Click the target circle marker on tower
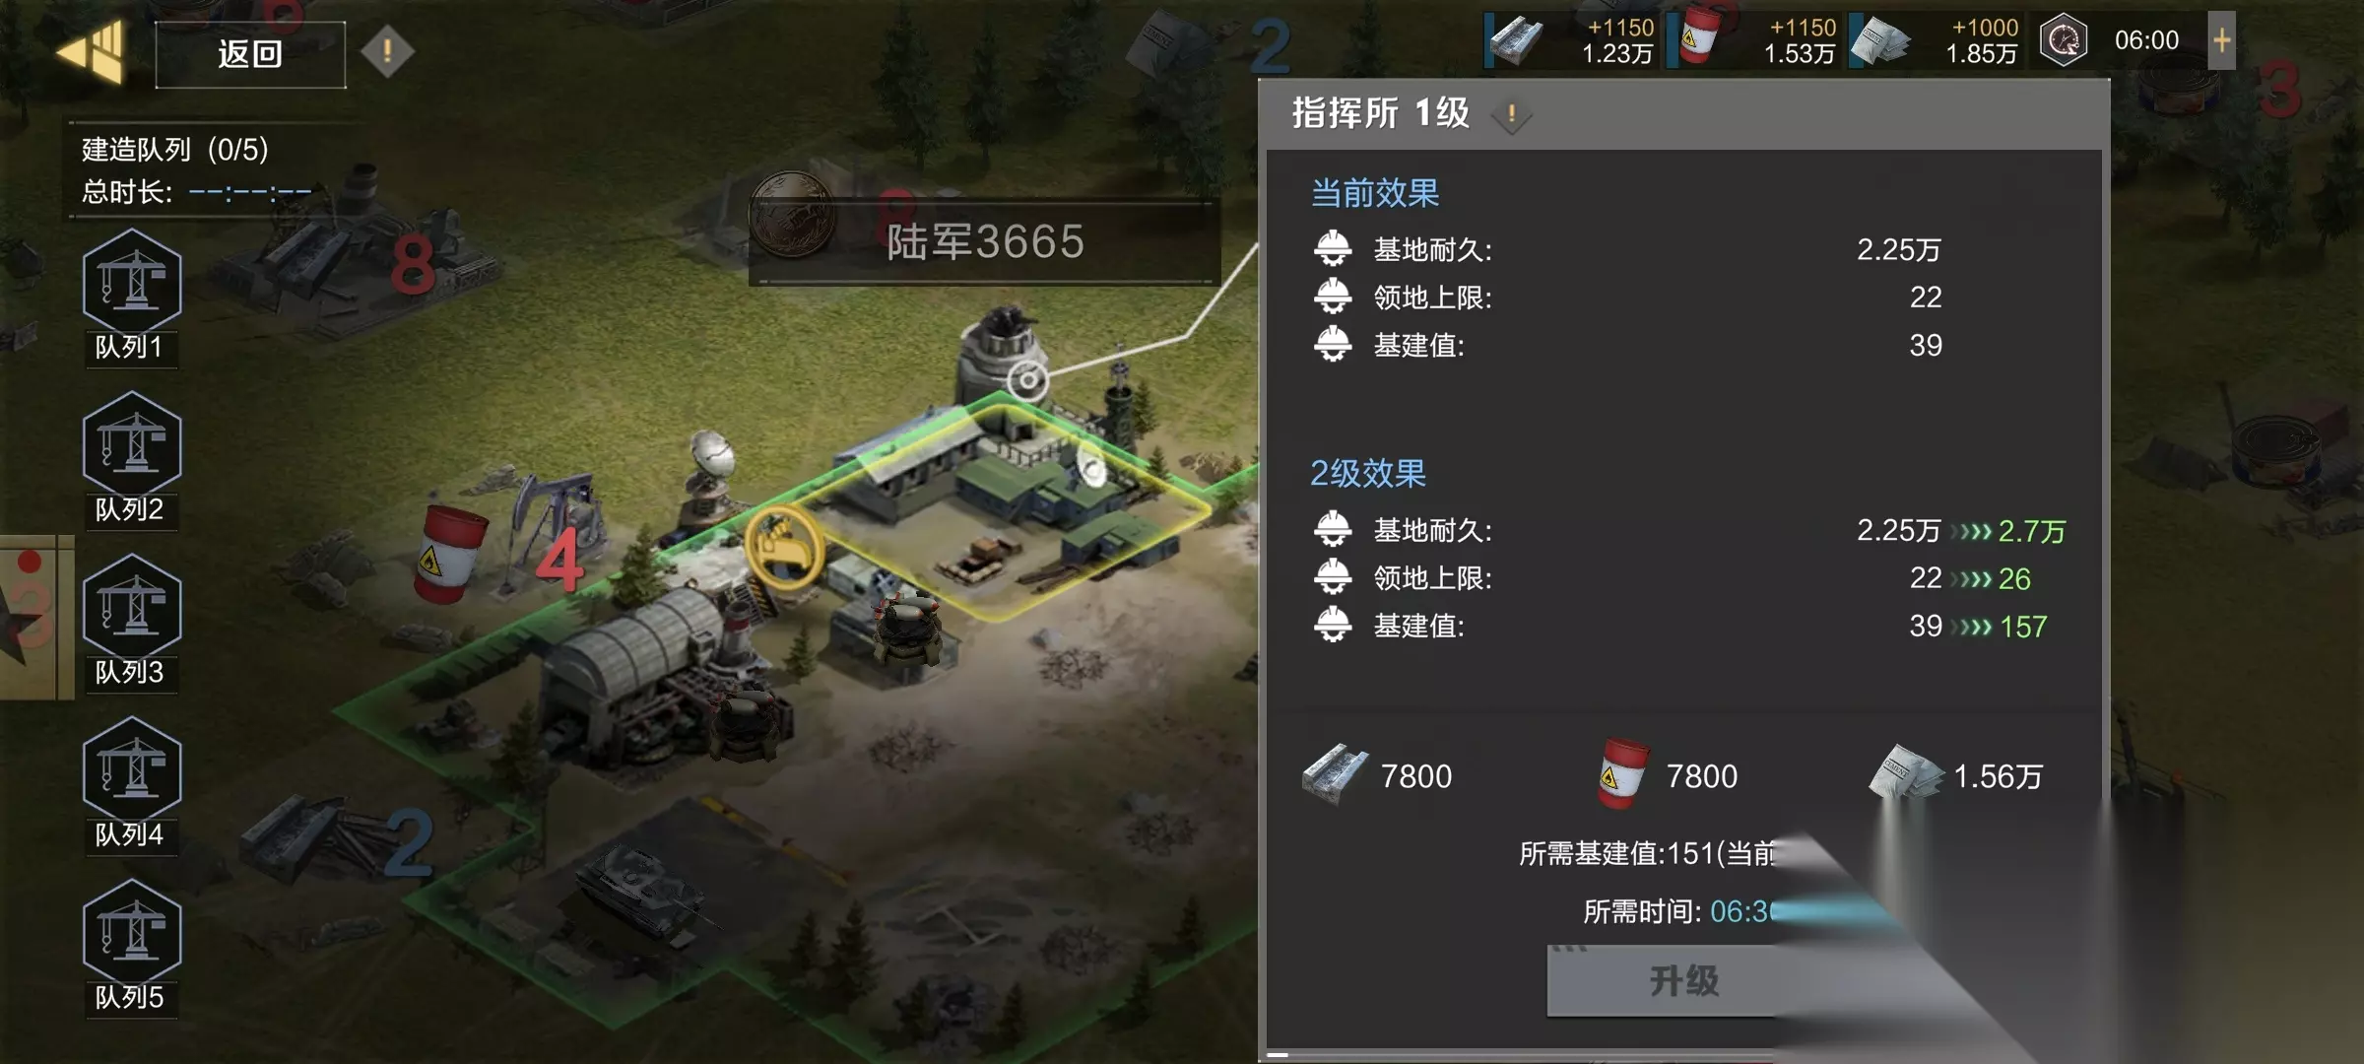Screen dimensions: 2364x1064 coord(1027,378)
